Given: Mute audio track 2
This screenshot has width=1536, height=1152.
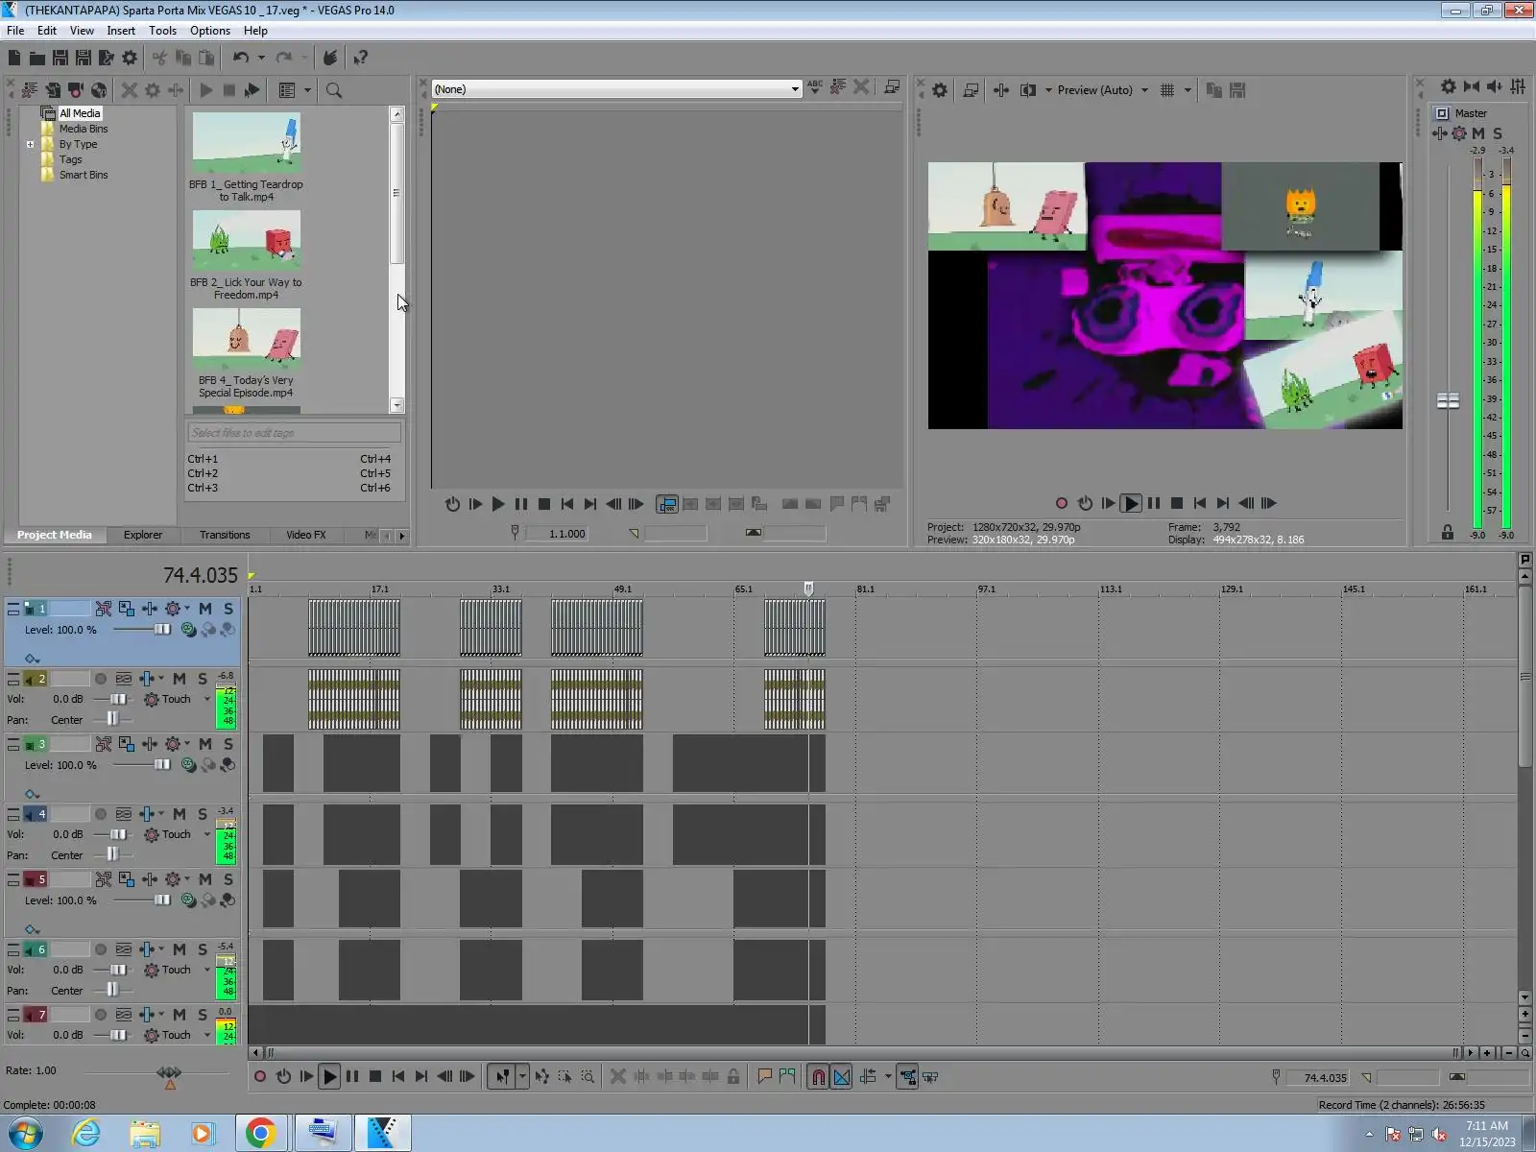Looking at the screenshot, I should coord(180,679).
